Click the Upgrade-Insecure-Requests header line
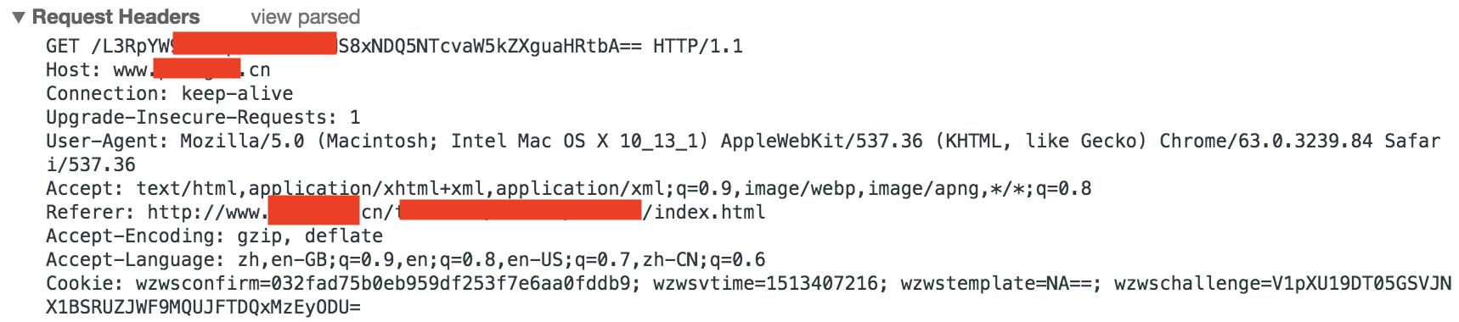The width and height of the screenshot is (1459, 322). click(x=203, y=117)
